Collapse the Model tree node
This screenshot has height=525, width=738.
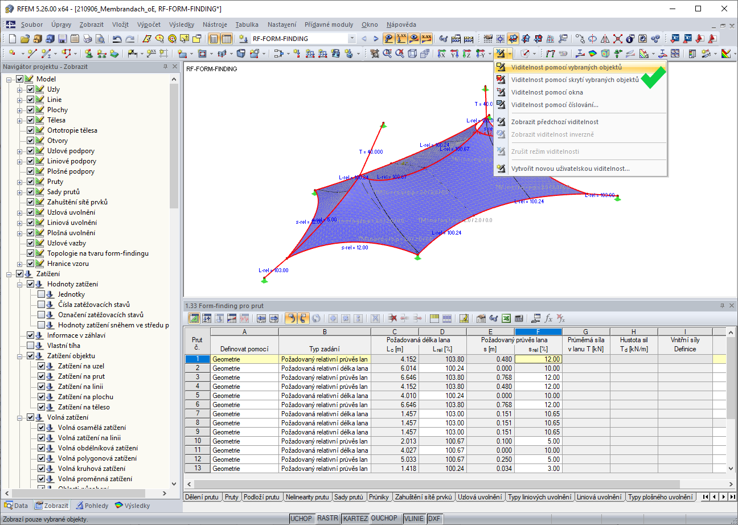point(10,79)
